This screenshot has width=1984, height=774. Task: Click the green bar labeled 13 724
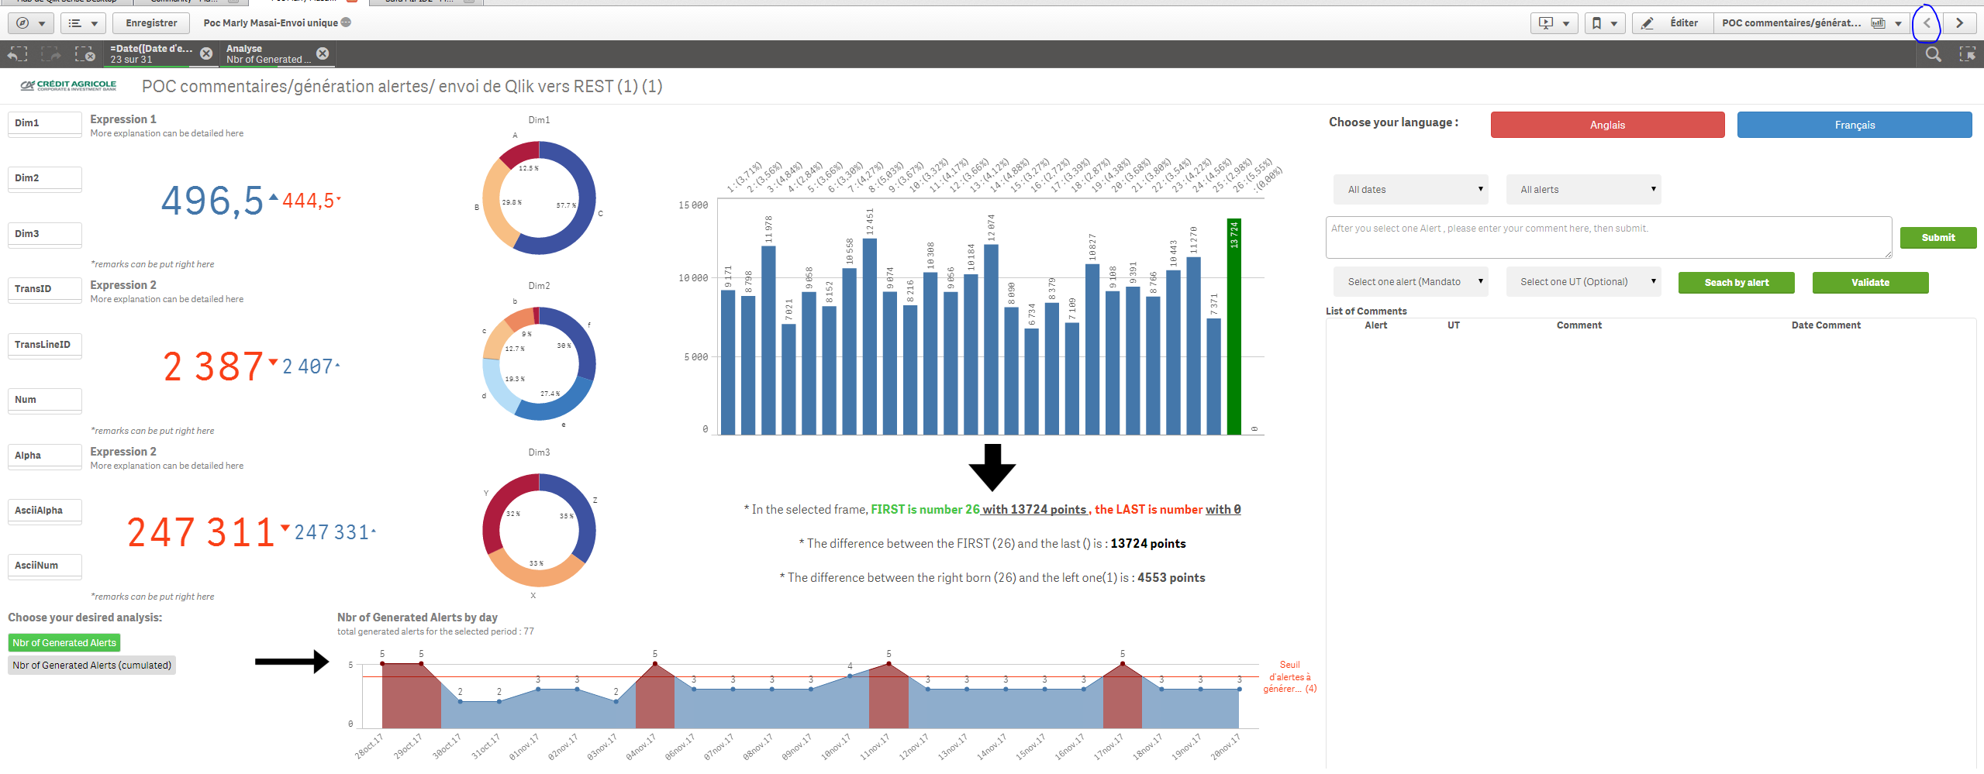(1234, 326)
